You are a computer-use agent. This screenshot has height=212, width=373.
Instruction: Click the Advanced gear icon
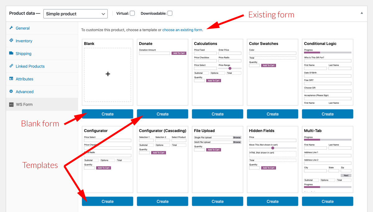point(11,91)
